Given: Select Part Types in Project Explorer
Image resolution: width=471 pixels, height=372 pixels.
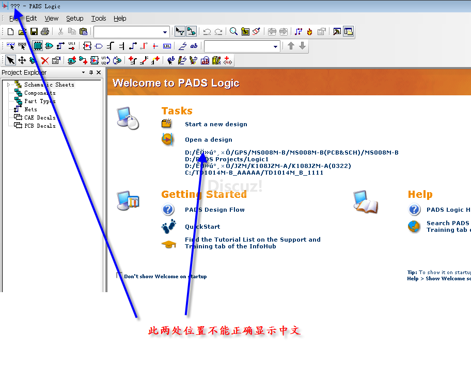Looking at the screenshot, I should 40,102.
